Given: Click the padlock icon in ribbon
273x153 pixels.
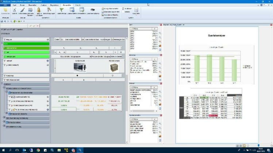Looking at the screenshot, I should click(38, 10).
